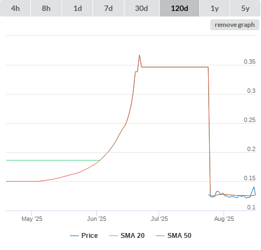Click the Jul '25 axis label
261x250 pixels.
coord(159,219)
